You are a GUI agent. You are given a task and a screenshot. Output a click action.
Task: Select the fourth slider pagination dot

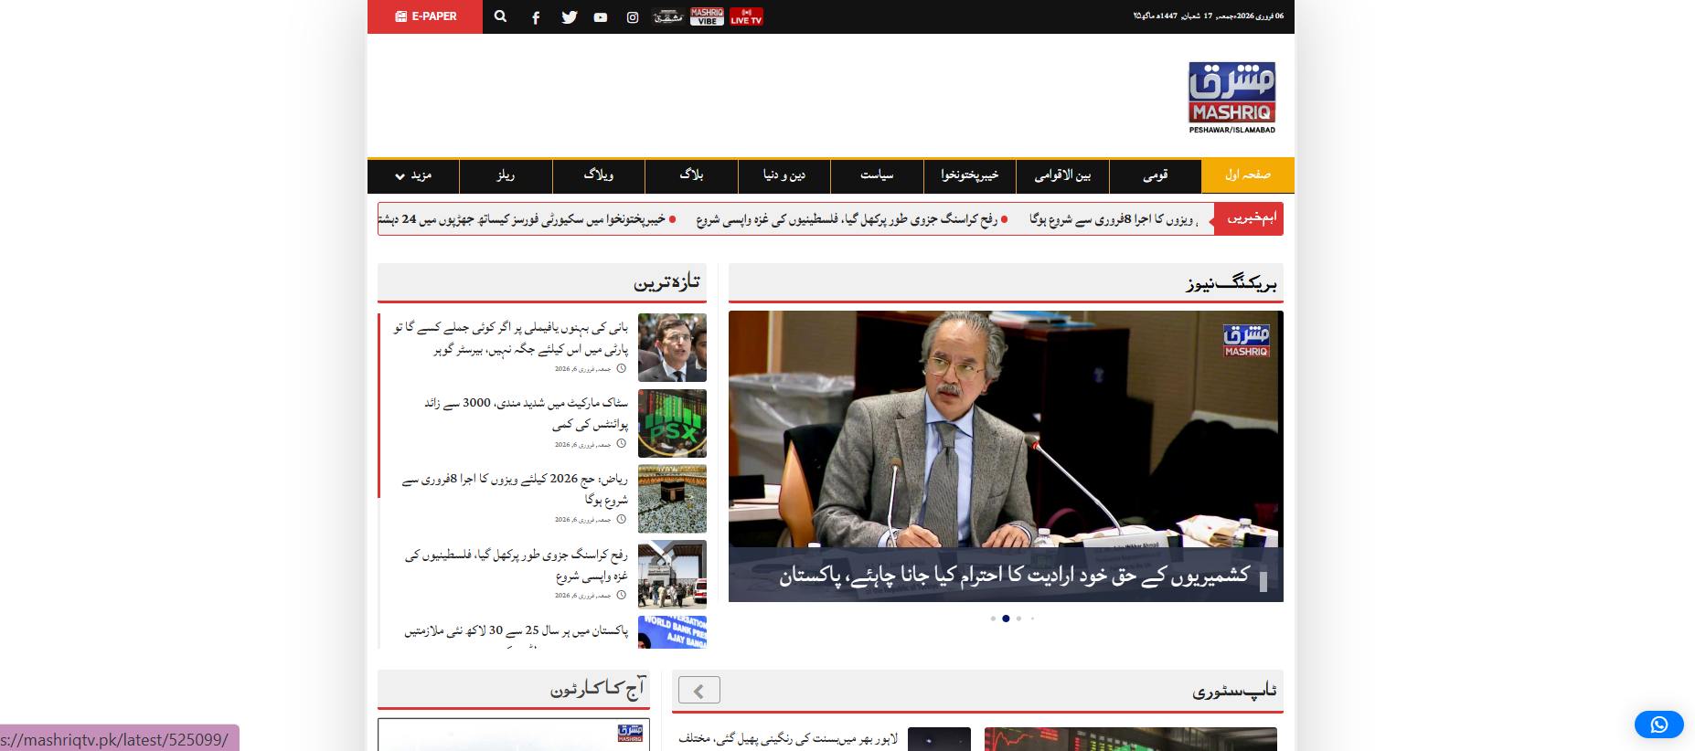pos(1032,619)
